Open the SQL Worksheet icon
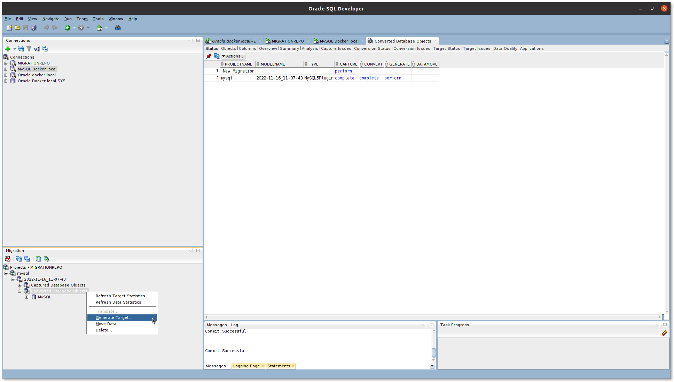 100,28
